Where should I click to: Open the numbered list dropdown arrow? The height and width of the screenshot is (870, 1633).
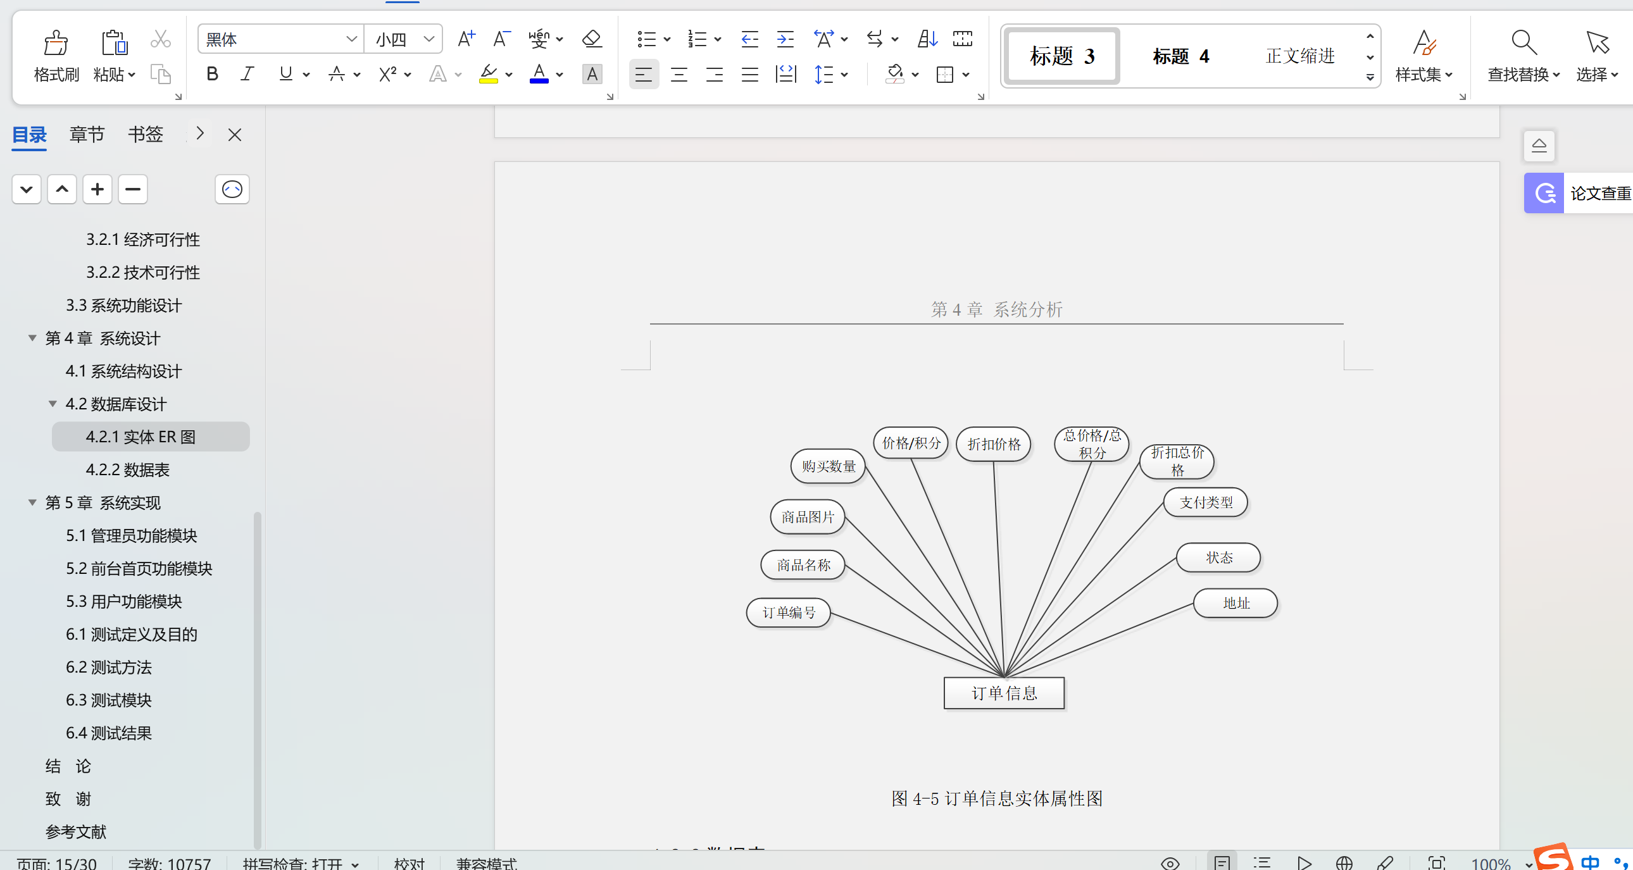(x=718, y=40)
